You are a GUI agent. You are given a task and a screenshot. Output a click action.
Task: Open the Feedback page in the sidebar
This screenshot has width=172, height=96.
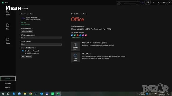click(8, 83)
